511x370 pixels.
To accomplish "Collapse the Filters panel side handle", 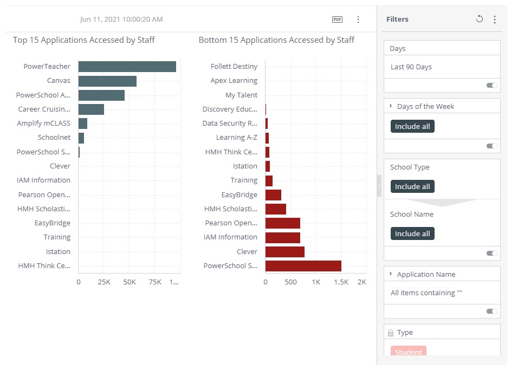I will click(379, 186).
